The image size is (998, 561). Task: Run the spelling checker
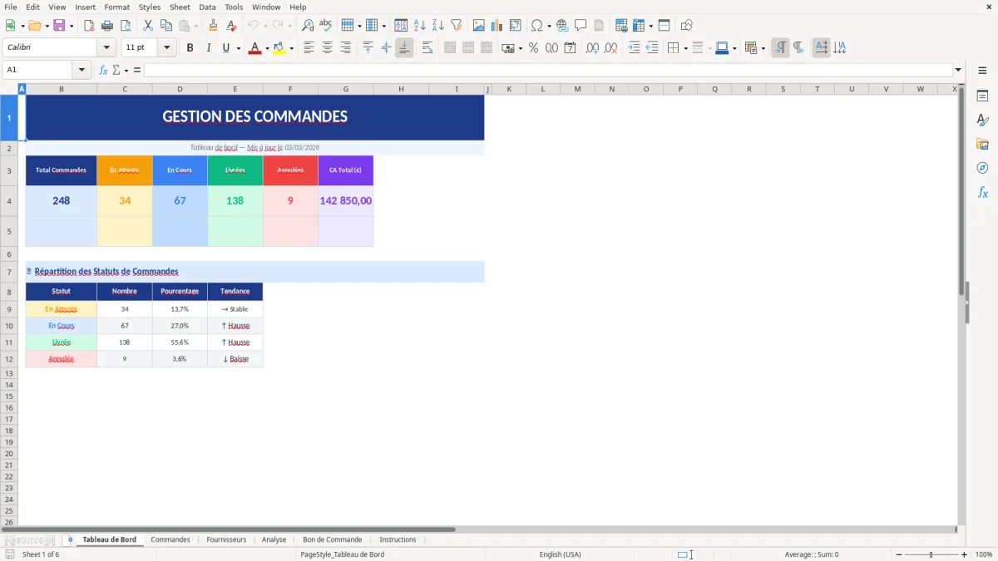point(325,25)
